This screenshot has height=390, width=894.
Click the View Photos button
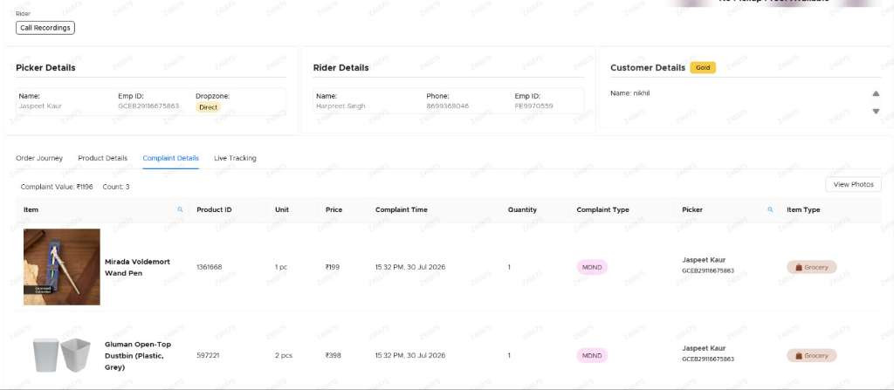853,185
